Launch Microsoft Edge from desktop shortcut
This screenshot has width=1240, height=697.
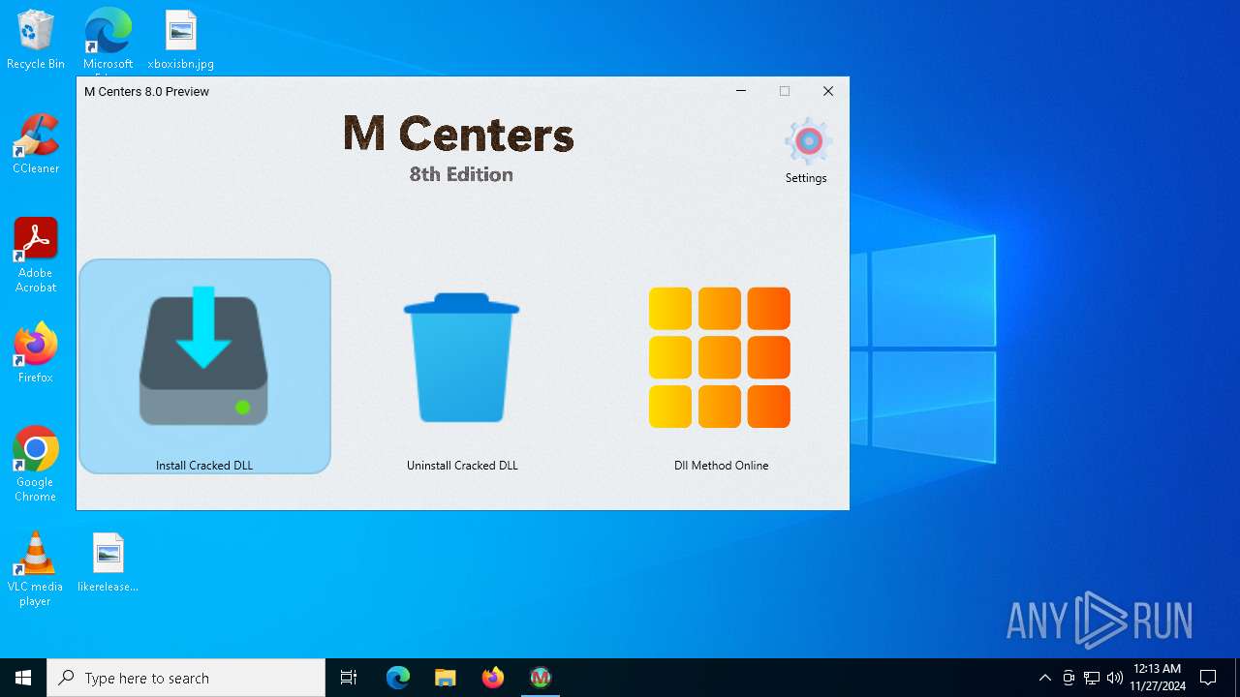coord(108,40)
